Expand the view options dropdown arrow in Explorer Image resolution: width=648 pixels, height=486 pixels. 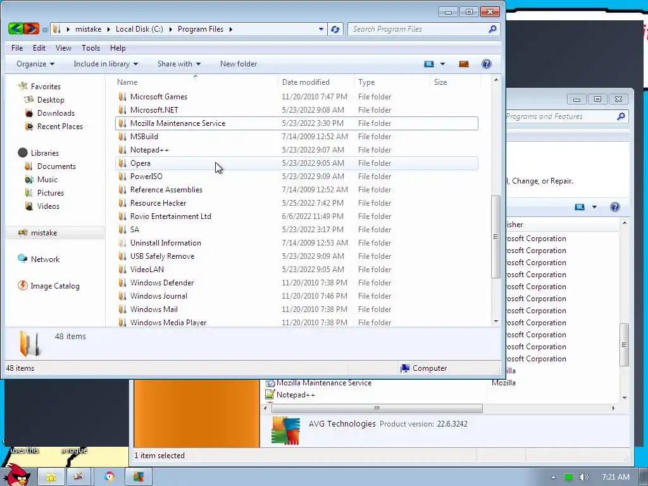(x=442, y=64)
